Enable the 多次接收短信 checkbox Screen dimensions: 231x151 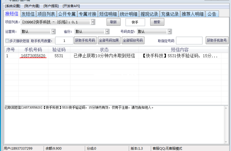(x=7, y=41)
